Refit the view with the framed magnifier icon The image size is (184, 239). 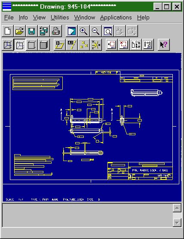click(x=108, y=31)
